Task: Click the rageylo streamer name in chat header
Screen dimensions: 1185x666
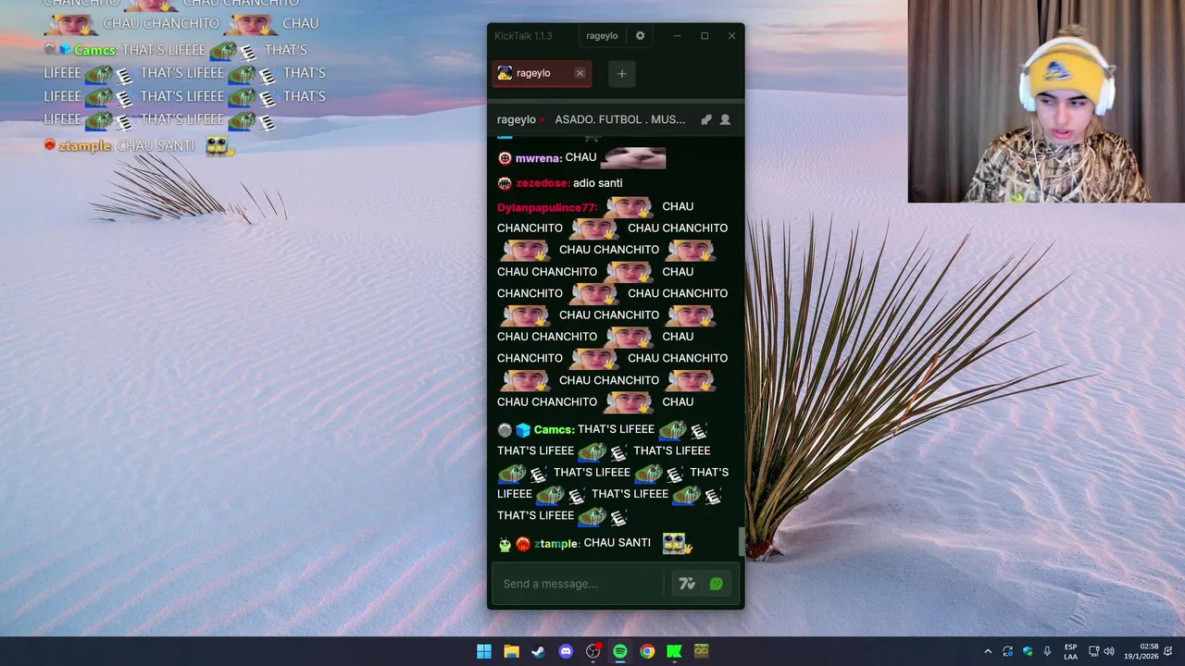Action: (517, 119)
